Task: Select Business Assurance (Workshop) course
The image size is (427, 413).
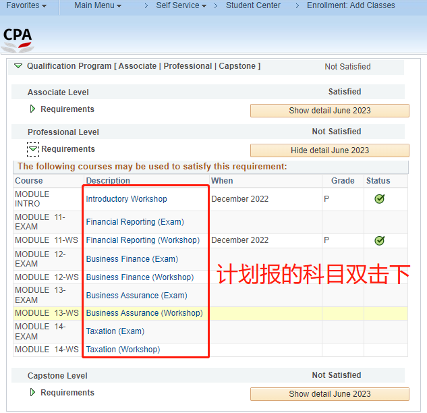Action: pyautogui.click(x=144, y=313)
